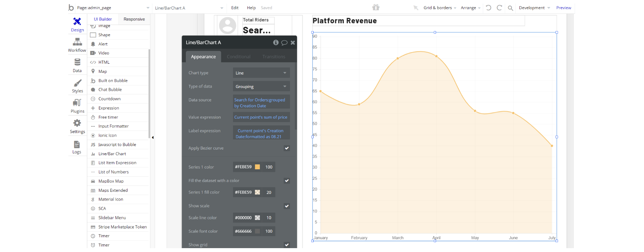
Task: Expand the Type of data dropdown
Action: (x=261, y=87)
